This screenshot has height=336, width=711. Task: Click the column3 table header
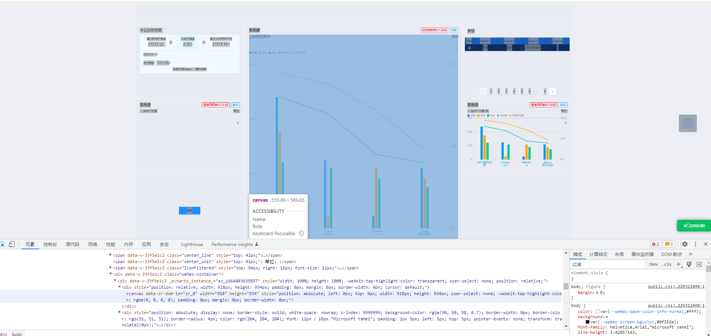pyautogui.click(x=534, y=41)
